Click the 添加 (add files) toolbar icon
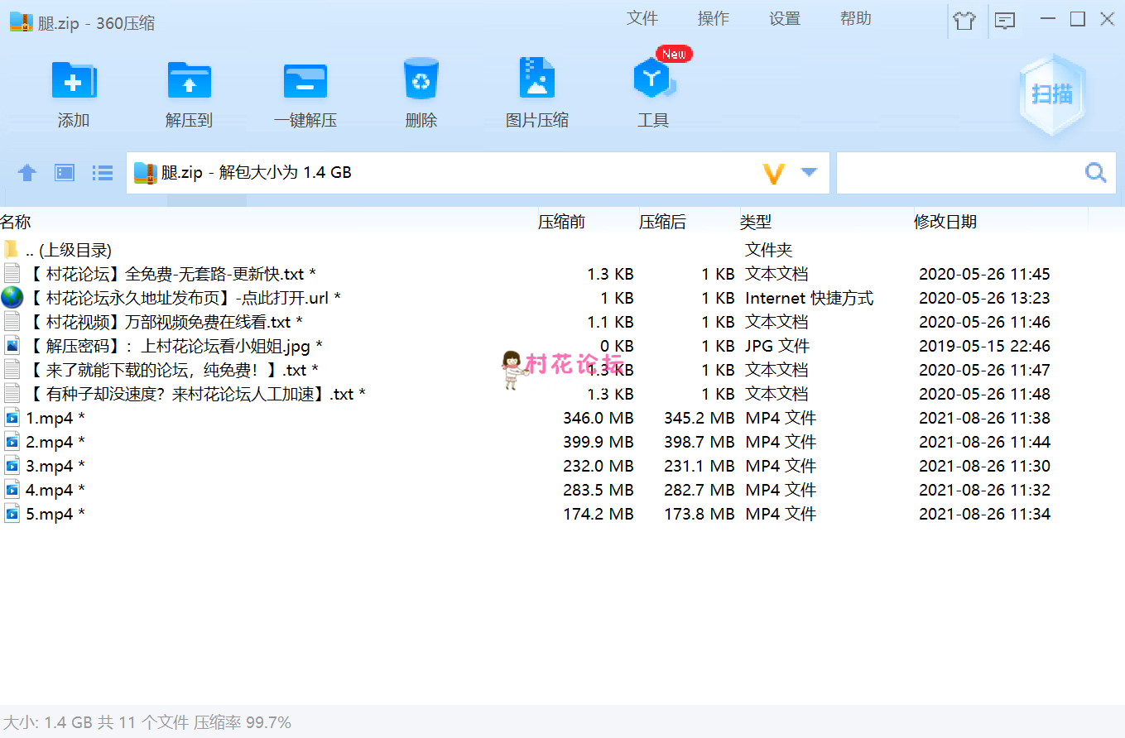Screen dimensions: 1125x738 (74, 81)
